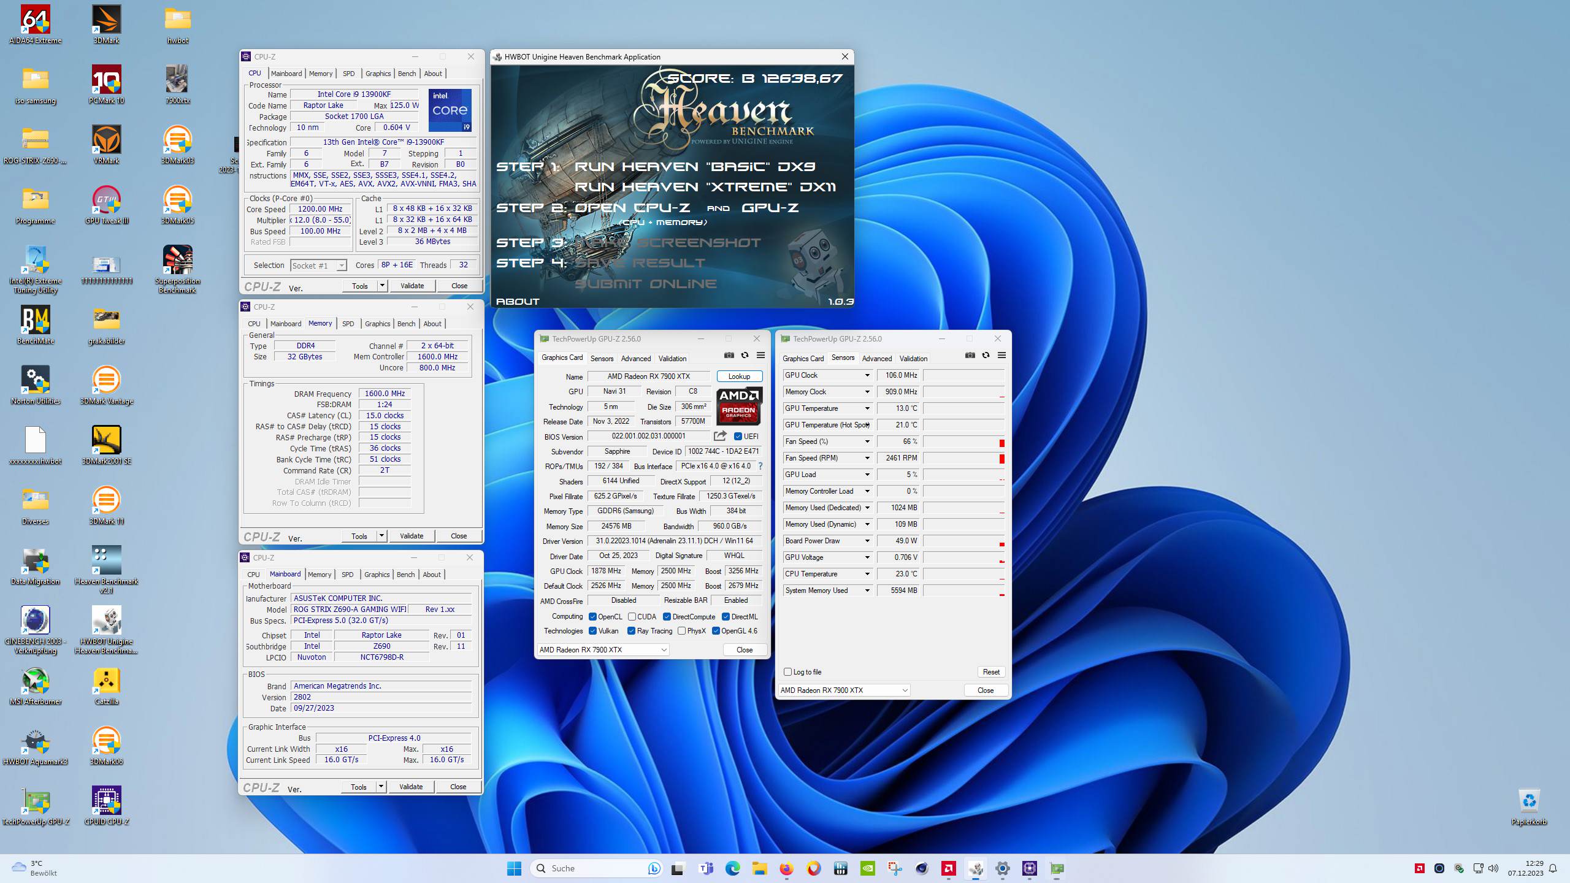Toggle the Ray Tracing checkbox

pyautogui.click(x=631, y=631)
